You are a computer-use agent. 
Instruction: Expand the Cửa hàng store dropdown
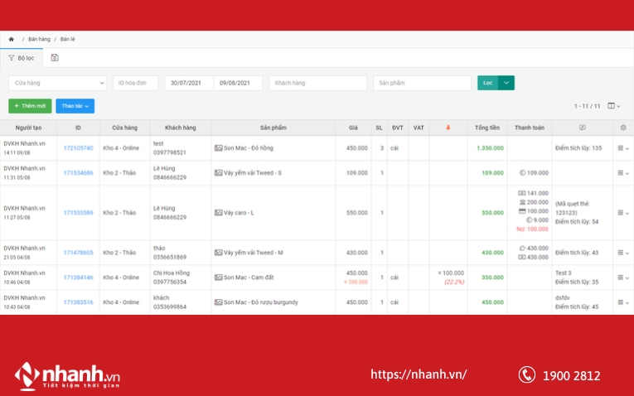coord(57,83)
